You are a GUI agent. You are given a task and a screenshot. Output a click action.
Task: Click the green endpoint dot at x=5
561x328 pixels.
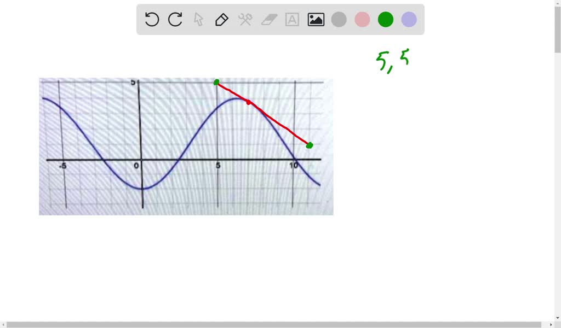216,82
